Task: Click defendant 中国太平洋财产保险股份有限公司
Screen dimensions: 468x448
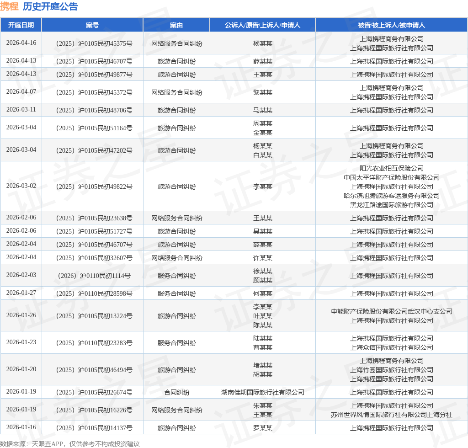Action: click(391, 177)
